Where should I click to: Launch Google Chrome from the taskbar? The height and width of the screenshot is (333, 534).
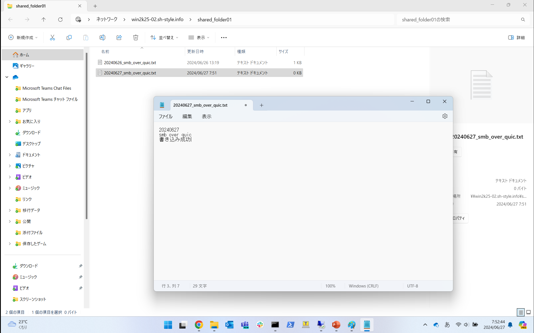(199, 325)
